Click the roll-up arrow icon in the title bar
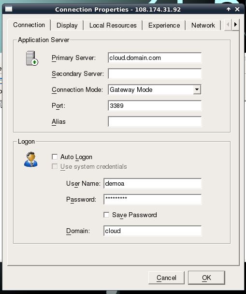Screen dimensions: 246x294 [x=229, y=9]
